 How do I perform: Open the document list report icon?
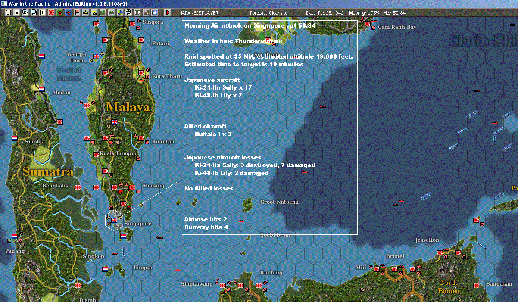pyautogui.click(x=17, y=12)
